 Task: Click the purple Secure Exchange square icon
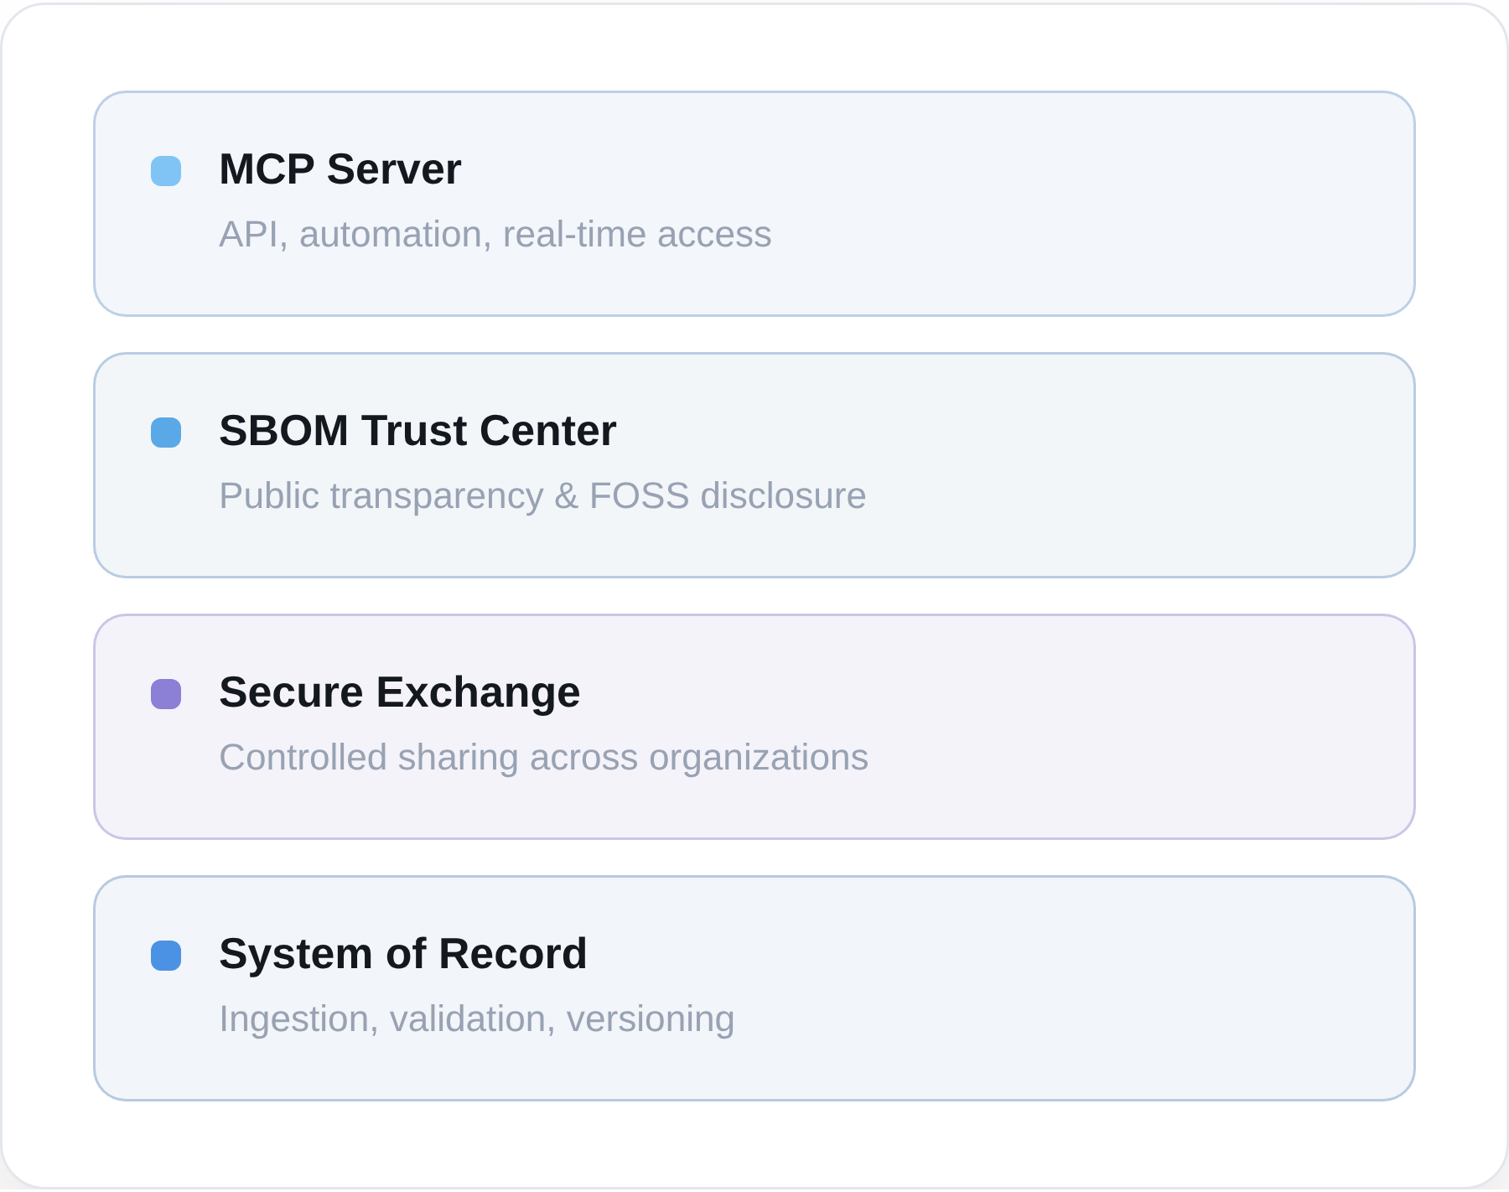point(166,694)
